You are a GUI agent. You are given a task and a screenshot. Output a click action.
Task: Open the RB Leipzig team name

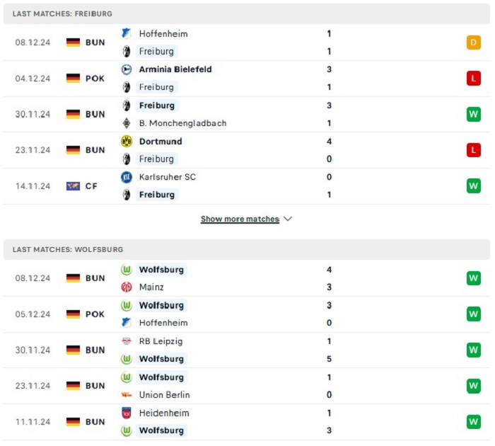161,341
